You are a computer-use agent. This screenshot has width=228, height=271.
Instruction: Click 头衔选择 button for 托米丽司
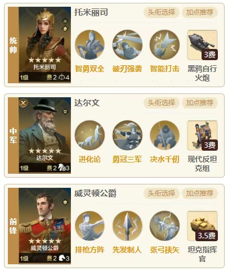point(162,12)
